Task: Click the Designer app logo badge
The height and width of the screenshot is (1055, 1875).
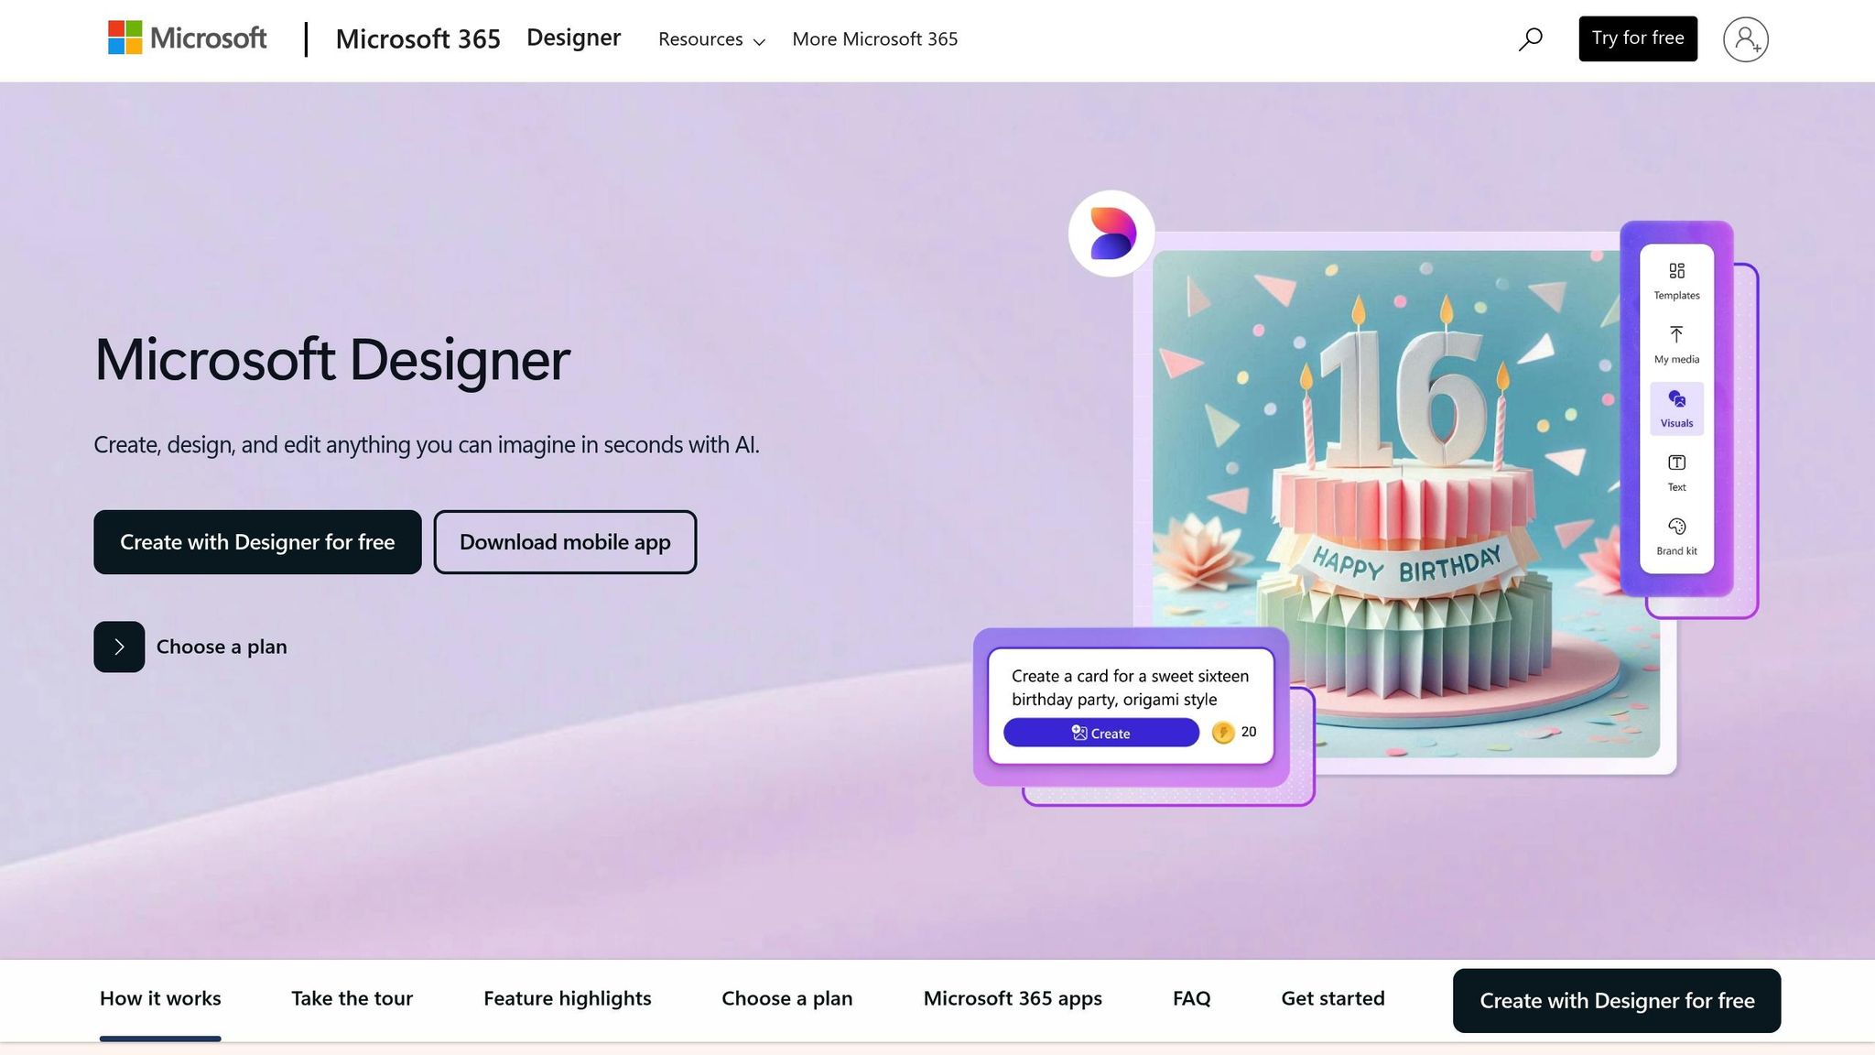Action: (1111, 234)
